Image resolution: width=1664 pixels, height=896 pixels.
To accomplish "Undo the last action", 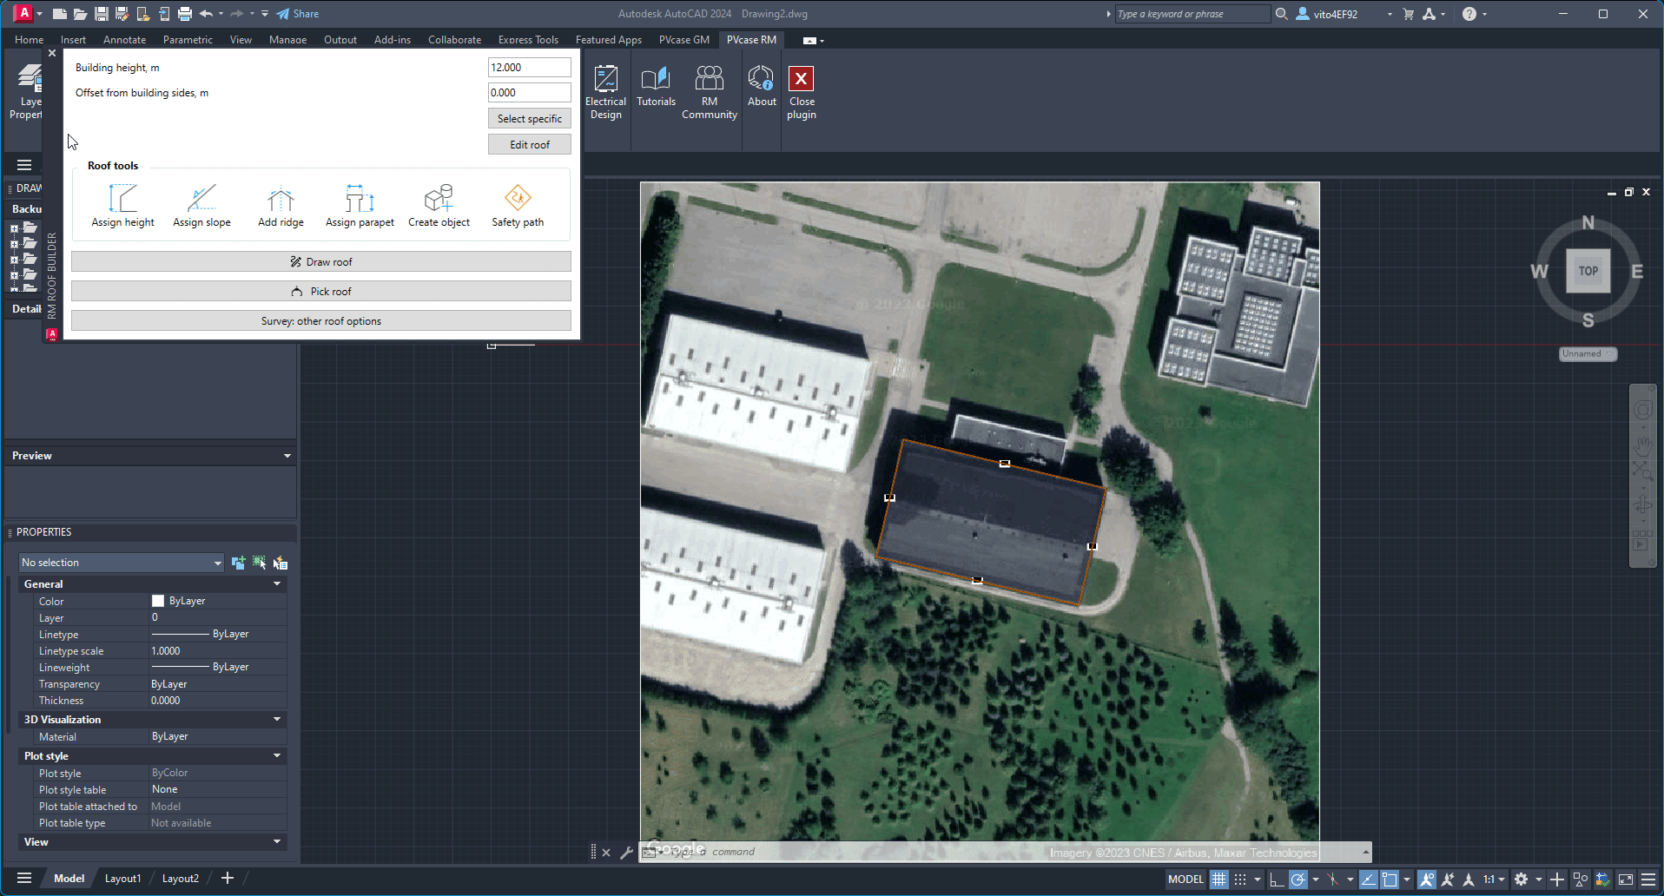I will point(206,14).
